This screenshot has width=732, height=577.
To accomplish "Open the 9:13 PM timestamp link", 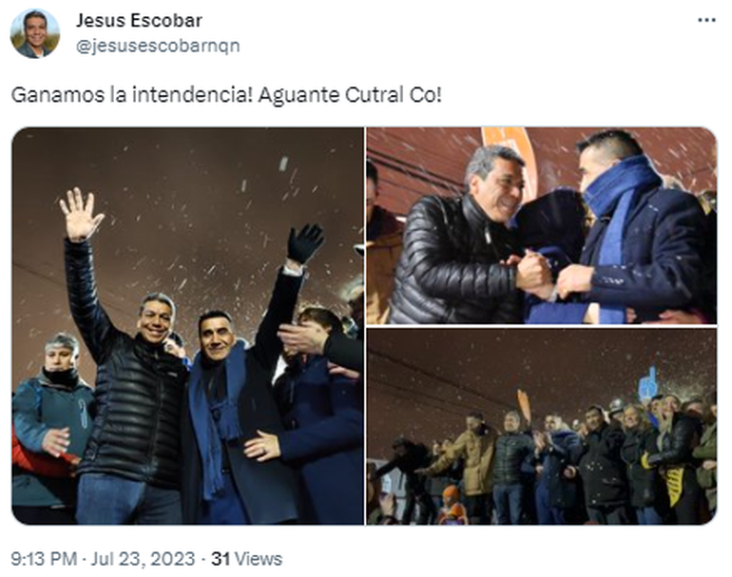I will [x=44, y=559].
